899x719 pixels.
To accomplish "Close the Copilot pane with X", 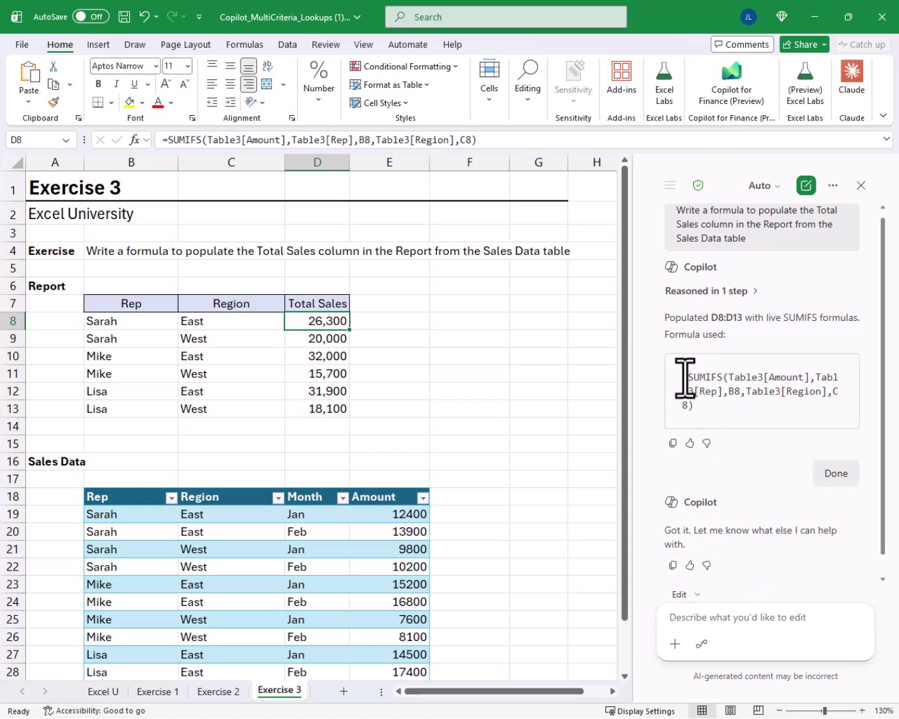I will tap(861, 185).
